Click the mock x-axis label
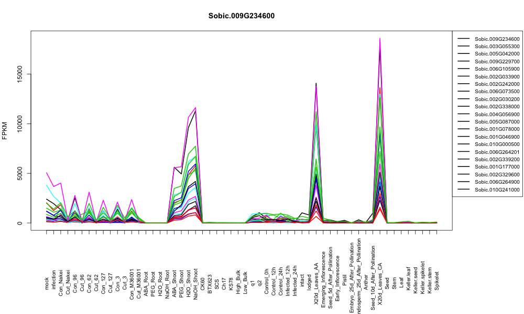524x314 pixels. [x=47, y=283]
